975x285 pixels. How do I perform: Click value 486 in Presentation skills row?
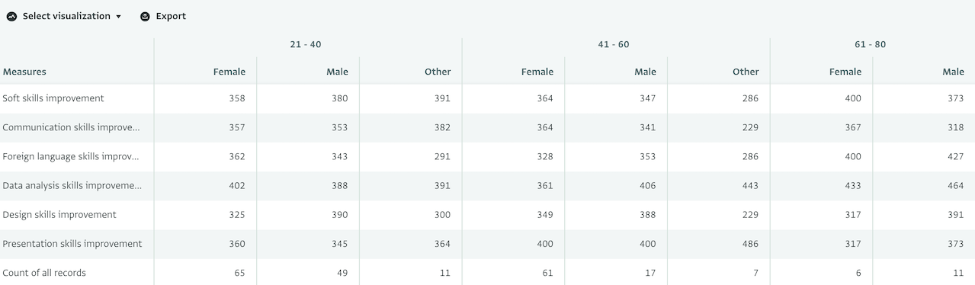click(750, 243)
